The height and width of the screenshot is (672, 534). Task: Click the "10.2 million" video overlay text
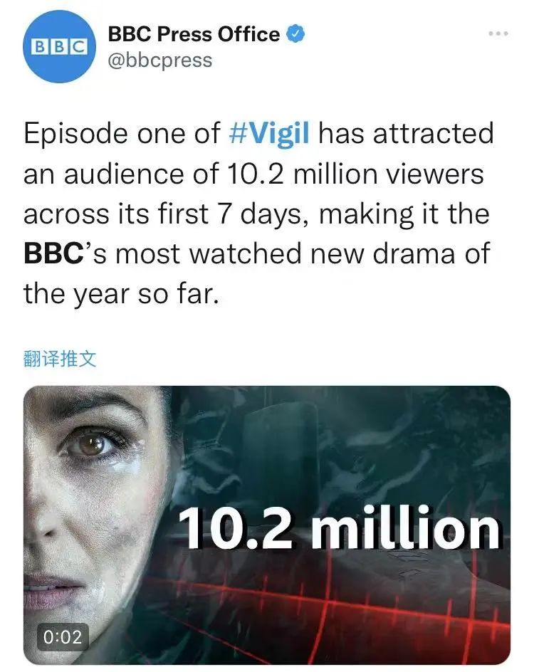click(339, 530)
